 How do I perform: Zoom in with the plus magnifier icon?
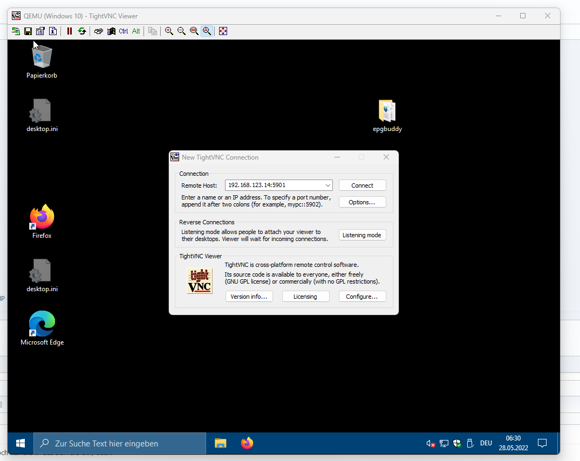pyautogui.click(x=169, y=31)
